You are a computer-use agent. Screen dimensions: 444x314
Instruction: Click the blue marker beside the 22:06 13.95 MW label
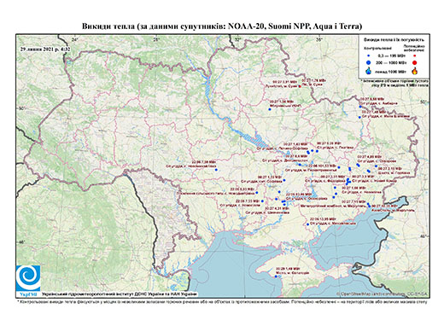[307, 224]
